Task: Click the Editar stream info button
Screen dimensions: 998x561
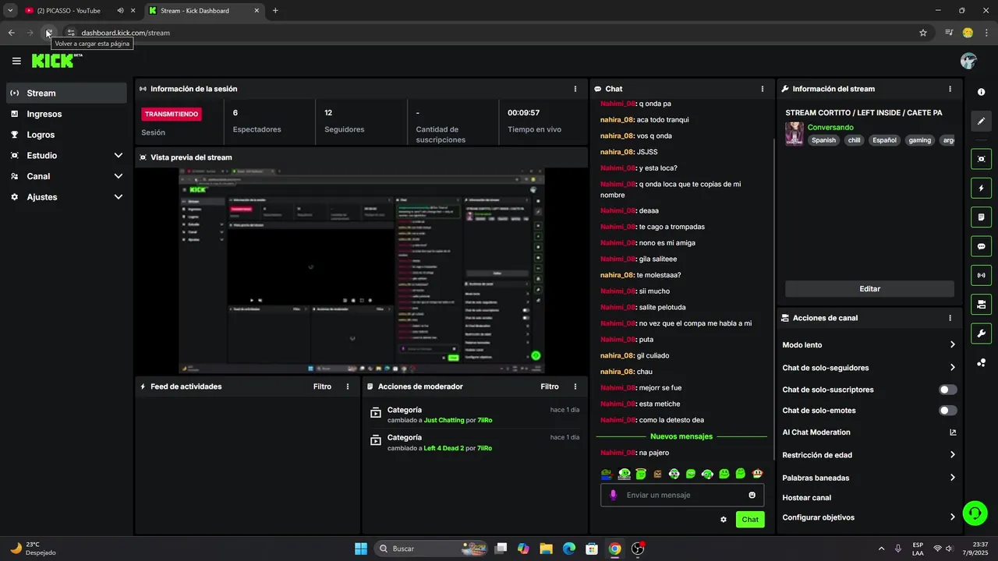Action: tap(869, 289)
